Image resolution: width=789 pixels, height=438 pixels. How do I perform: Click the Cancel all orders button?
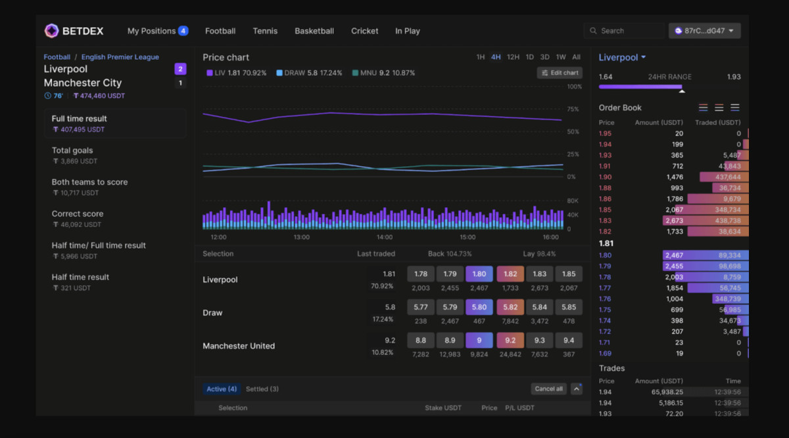(x=548, y=389)
